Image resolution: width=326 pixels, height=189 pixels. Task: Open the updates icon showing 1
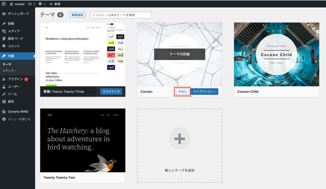[x=30, y=4]
